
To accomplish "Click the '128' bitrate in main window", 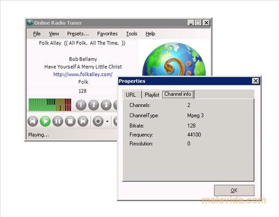I will 83,91.
